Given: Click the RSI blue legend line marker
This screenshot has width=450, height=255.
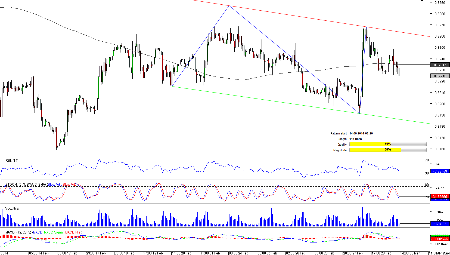Looking at the screenshot, I should [21, 160].
